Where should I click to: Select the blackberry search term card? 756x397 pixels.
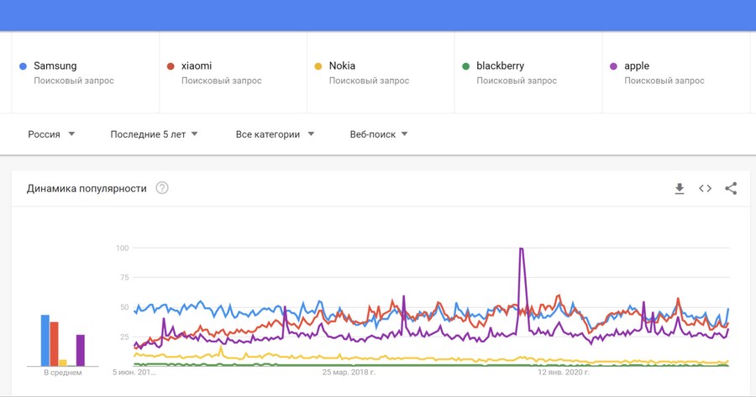(528, 73)
